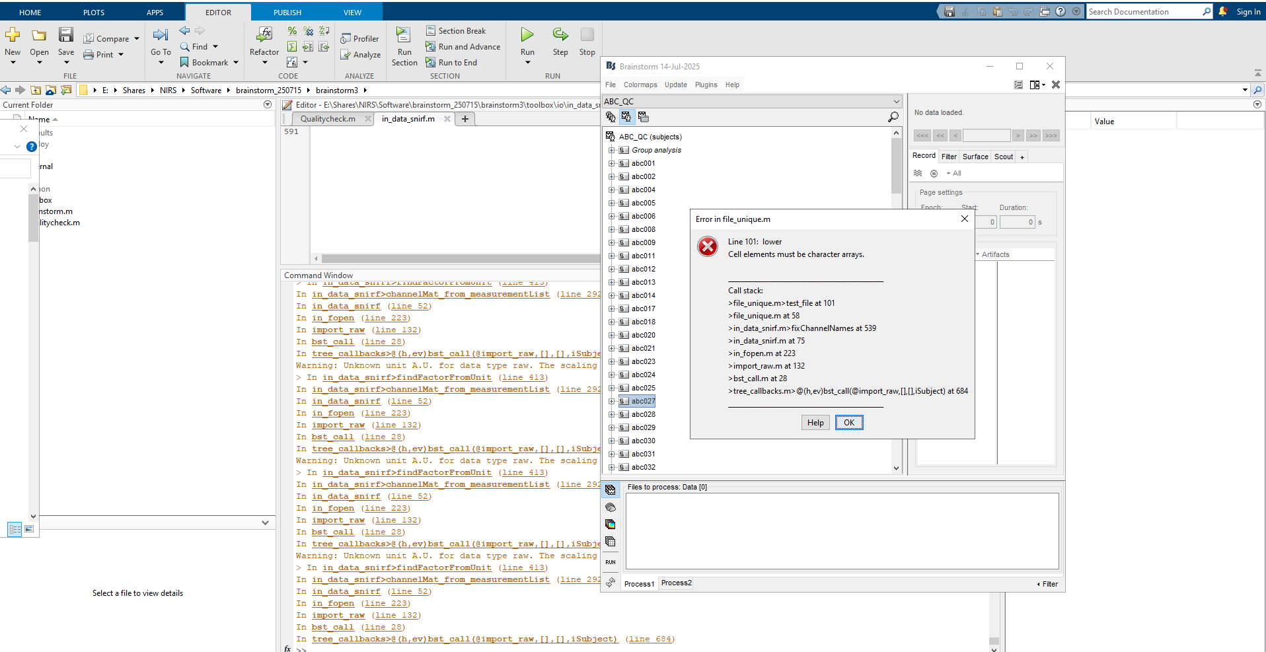Switch to the Process2 tab
The image size is (1266, 652).
[x=676, y=583]
